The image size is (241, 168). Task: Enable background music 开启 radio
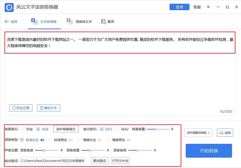coord(23,129)
